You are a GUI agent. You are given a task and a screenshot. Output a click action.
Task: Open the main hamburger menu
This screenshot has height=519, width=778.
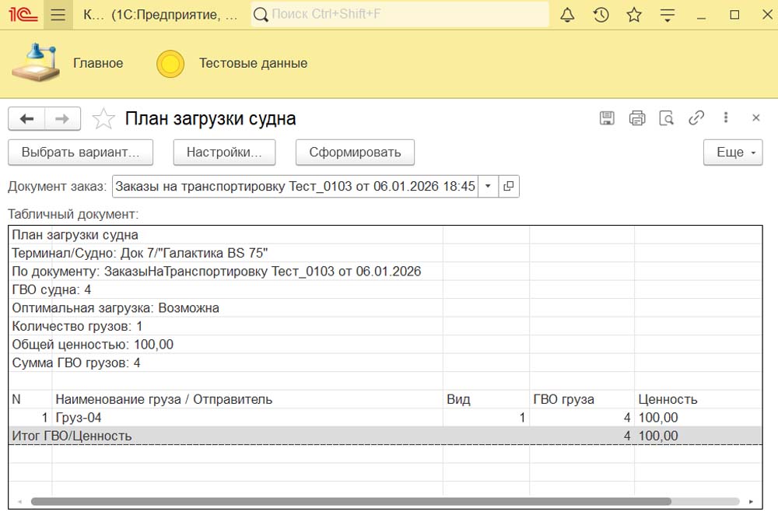click(57, 15)
